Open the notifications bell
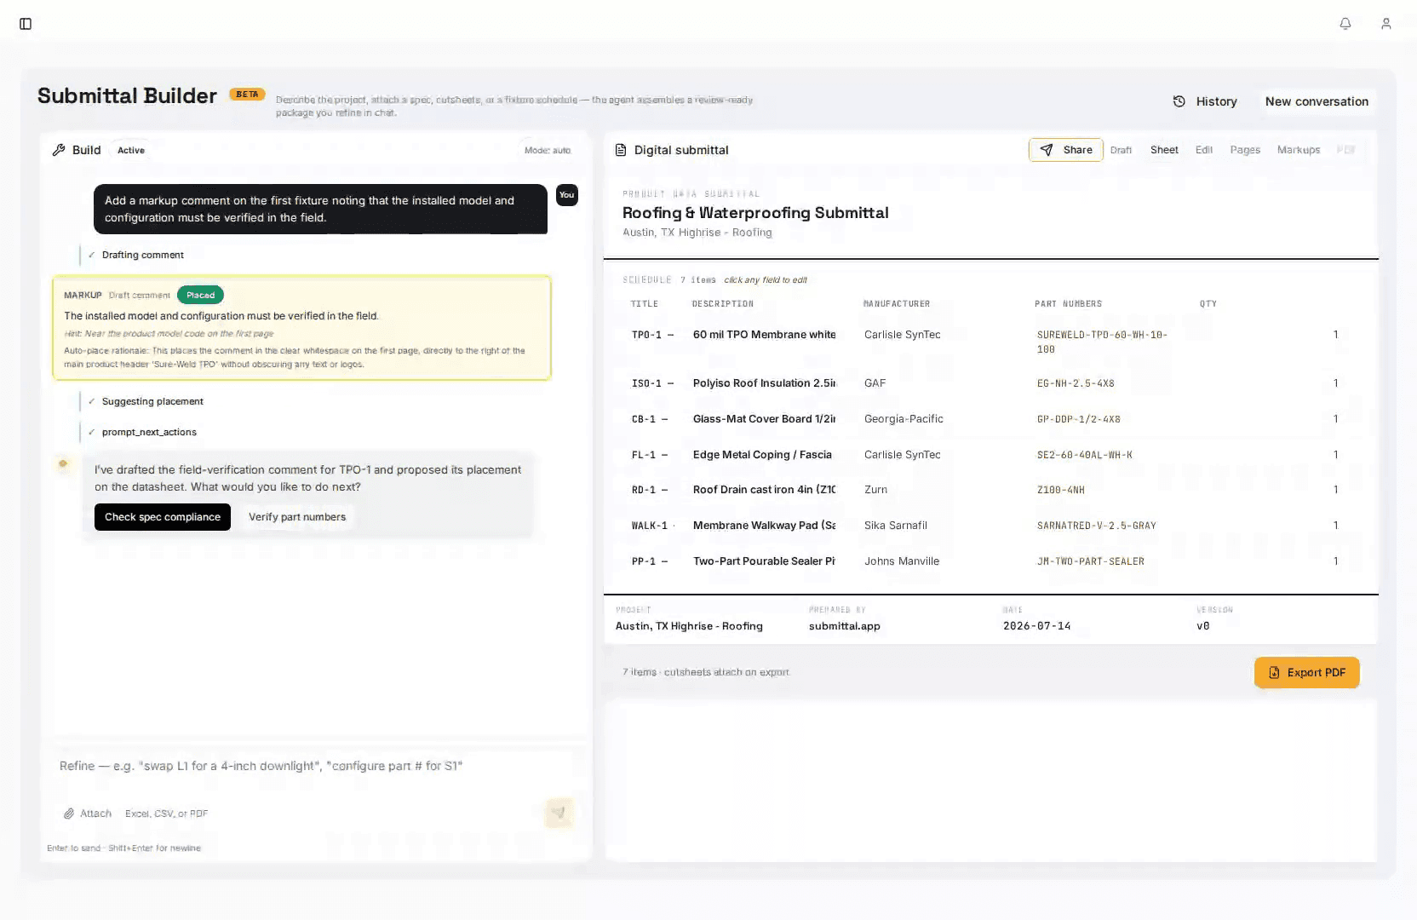This screenshot has width=1417, height=920. click(1345, 24)
